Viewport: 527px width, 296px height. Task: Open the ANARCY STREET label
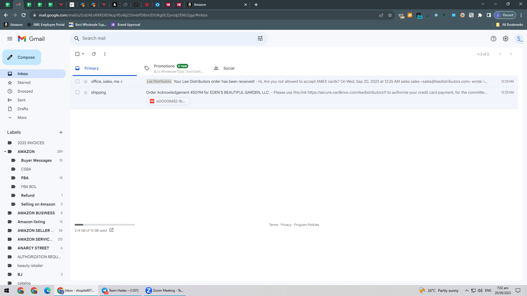click(33, 248)
